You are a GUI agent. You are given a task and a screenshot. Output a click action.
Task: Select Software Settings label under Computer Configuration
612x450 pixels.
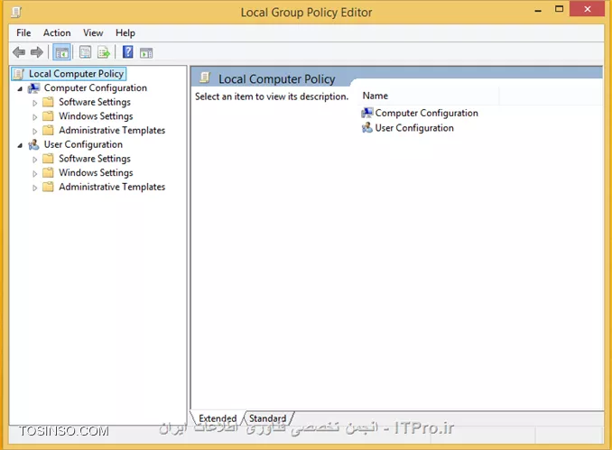point(95,102)
